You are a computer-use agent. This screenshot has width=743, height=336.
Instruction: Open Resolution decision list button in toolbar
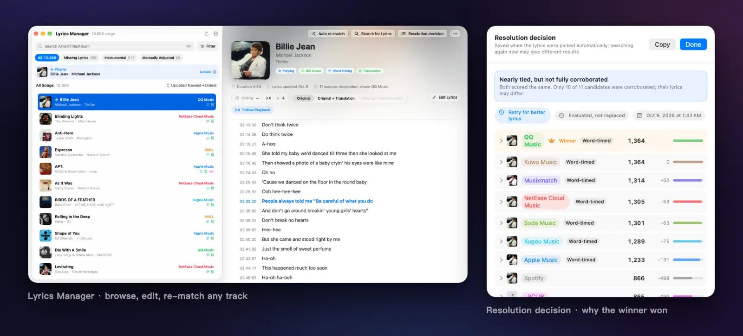[422, 34]
